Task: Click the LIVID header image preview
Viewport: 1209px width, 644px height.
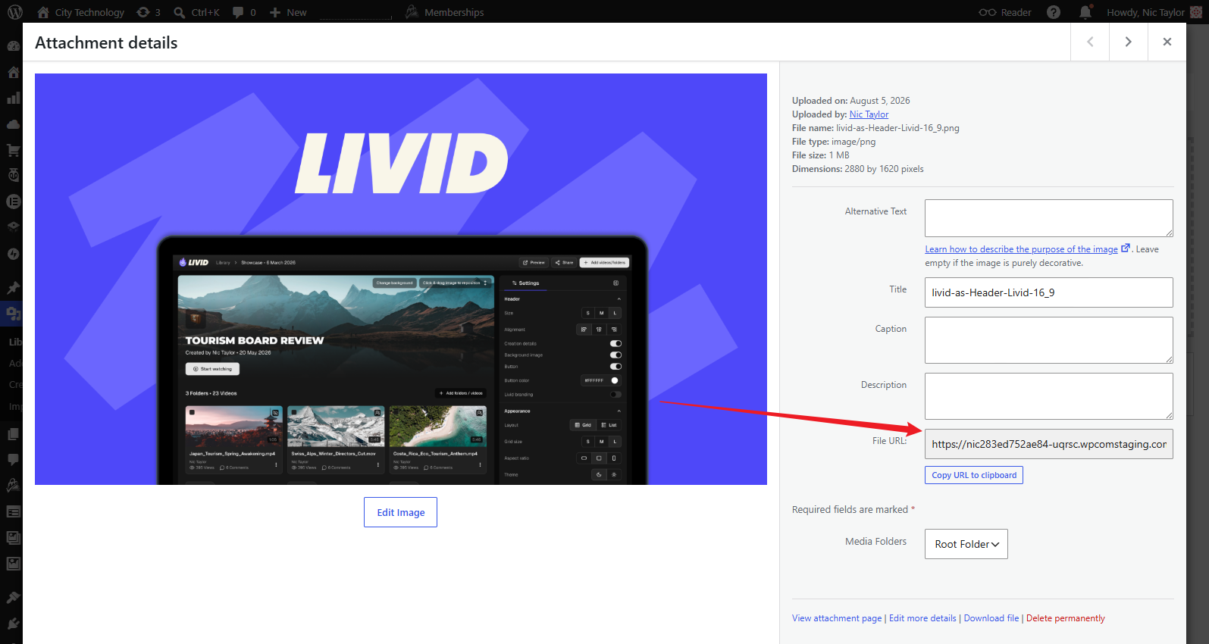Action: (x=401, y=279)
